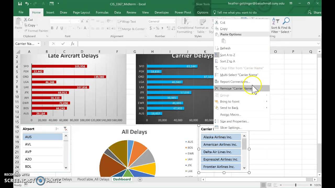Expand the formula bar
This screenshot has width=335, height=188.
coord(319,44)
